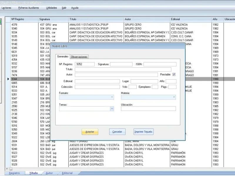Open the Salir menu
The height and width of the screenshot is (176, 235).
64,8
